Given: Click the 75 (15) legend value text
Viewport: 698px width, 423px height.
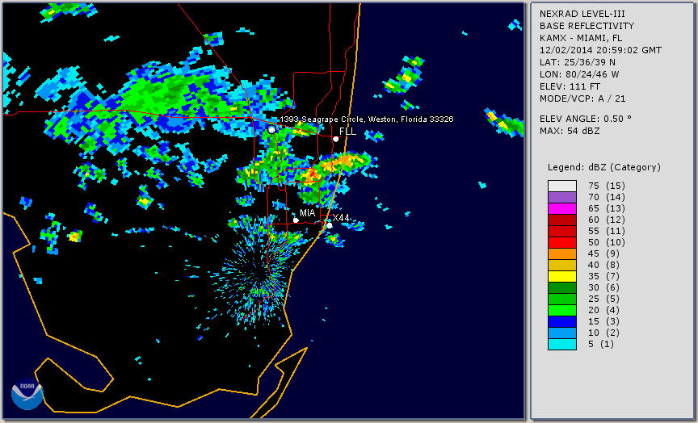Looking at the screenshot, I should [x=606, y=186].
